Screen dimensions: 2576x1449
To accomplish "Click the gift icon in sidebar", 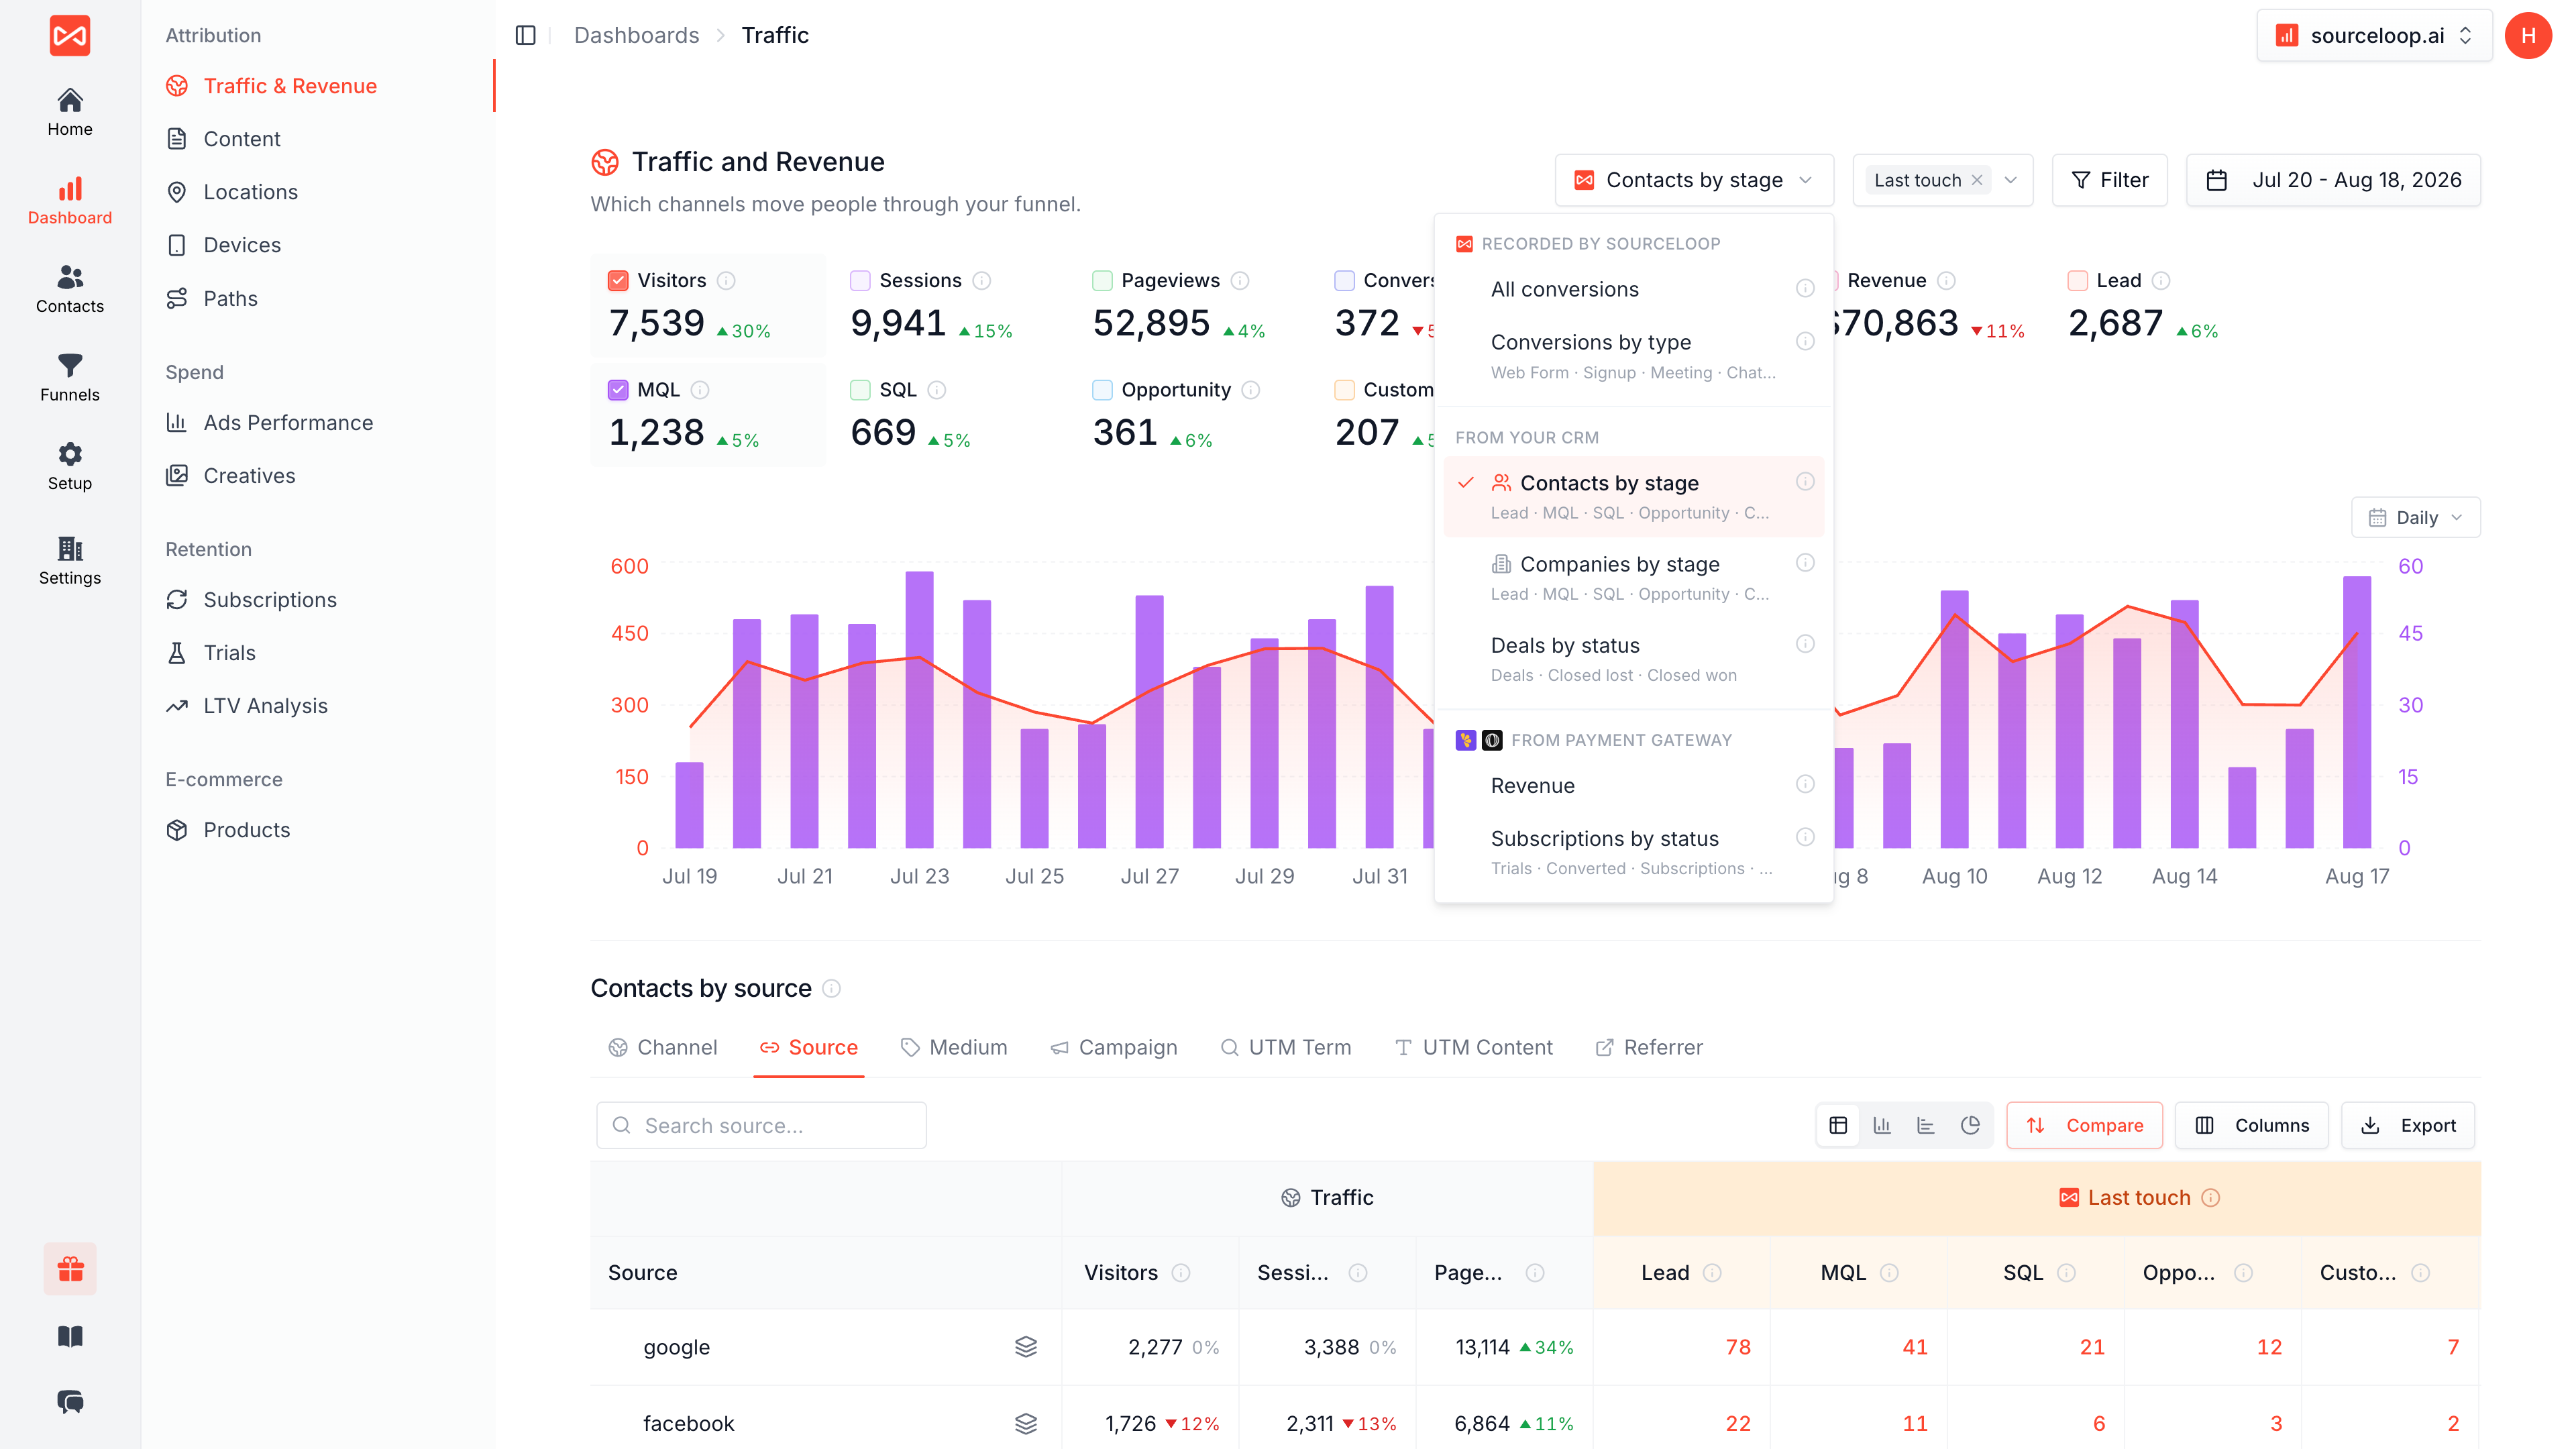I will point(70,1268).
